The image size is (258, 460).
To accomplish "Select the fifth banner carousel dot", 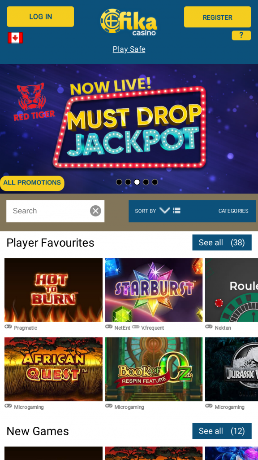I will point(155,182).
